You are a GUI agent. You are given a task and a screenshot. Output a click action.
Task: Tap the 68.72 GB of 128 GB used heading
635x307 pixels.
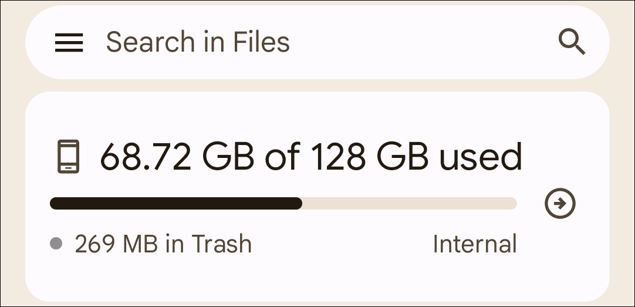click(310, 157)
